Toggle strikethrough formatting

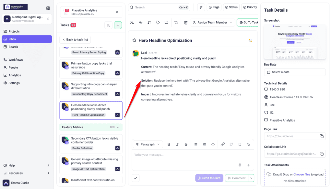pos(186,144)
